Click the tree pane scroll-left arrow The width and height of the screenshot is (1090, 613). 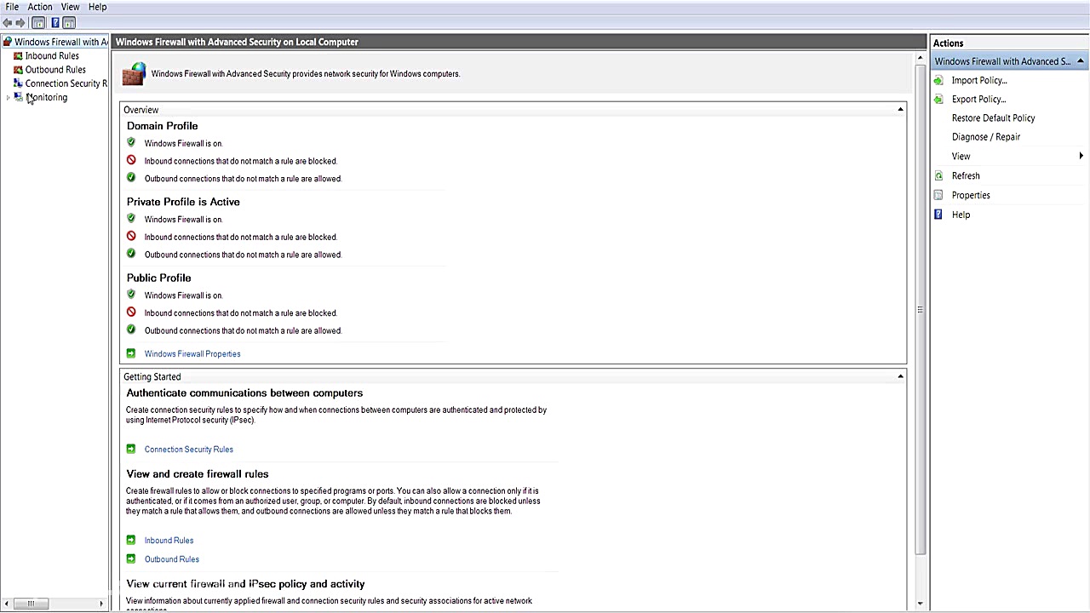pyautogui.click(x=7, y=604)
